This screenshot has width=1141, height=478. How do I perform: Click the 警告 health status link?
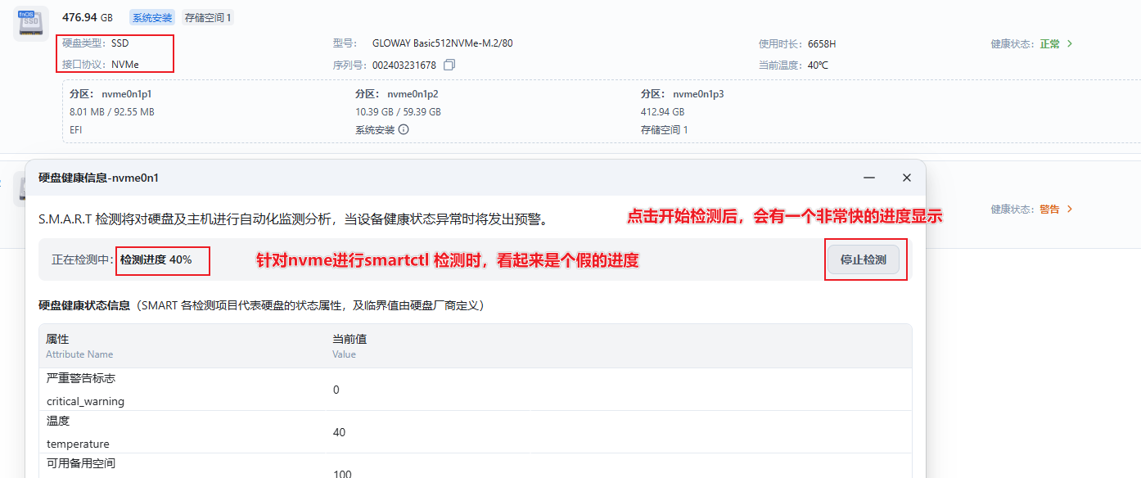pyautogui.click(x=1050, y=210)
